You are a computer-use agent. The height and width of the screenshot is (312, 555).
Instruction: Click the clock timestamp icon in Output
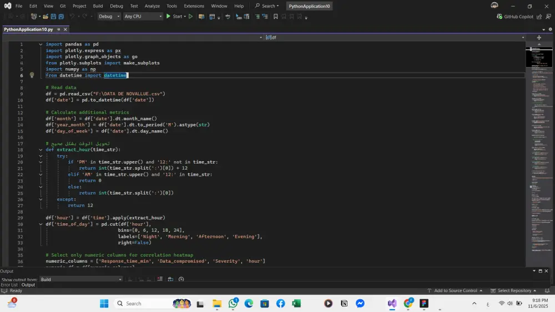[x=181, y=279]
